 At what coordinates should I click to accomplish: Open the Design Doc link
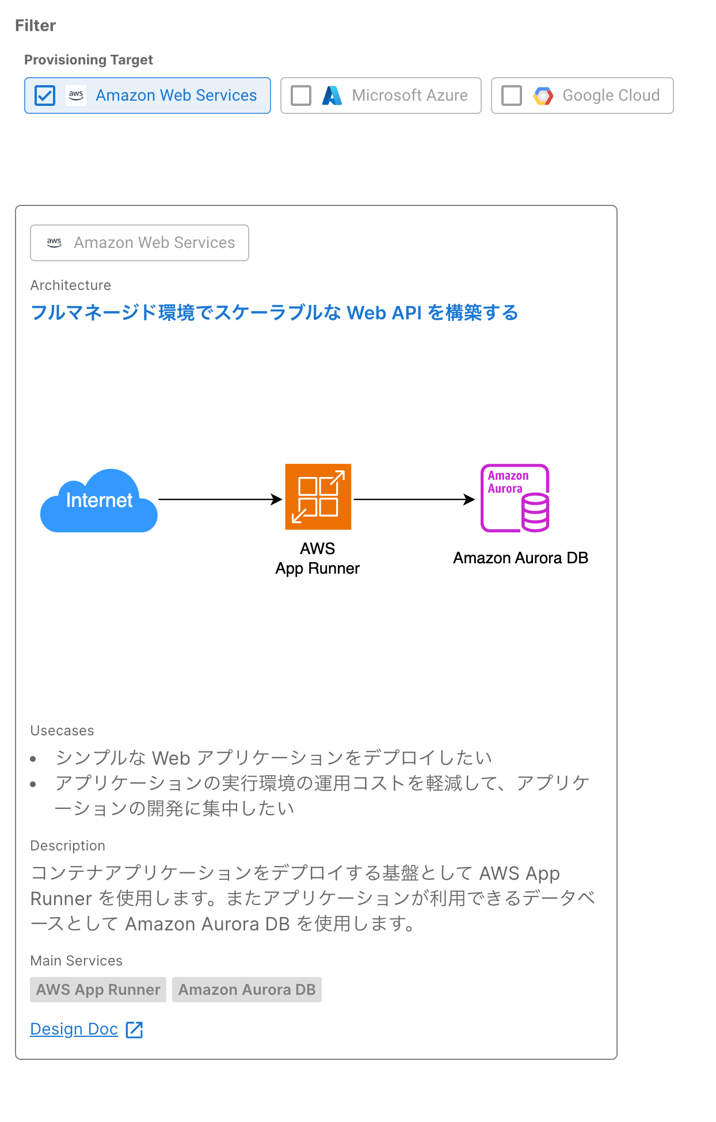(x=74, y=1029)
